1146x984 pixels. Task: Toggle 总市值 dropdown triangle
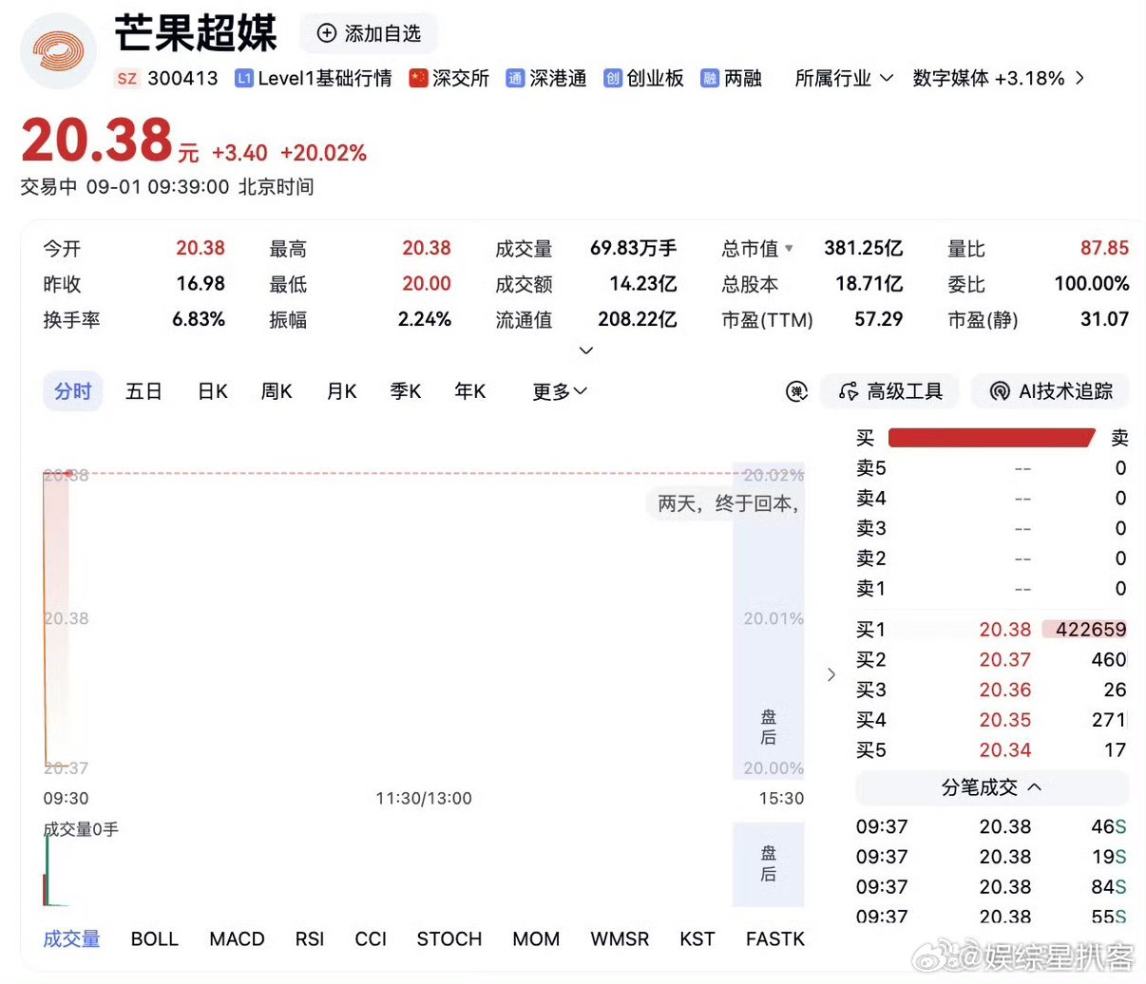789,249
